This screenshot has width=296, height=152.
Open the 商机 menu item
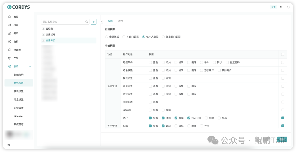tap(19, 42)
